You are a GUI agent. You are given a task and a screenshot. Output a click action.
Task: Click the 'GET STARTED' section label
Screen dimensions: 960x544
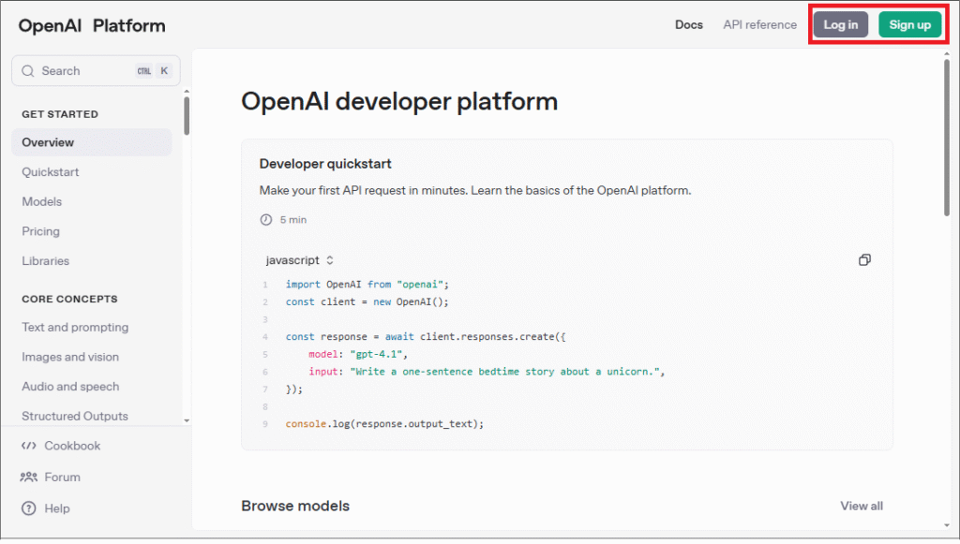point(60,114)
